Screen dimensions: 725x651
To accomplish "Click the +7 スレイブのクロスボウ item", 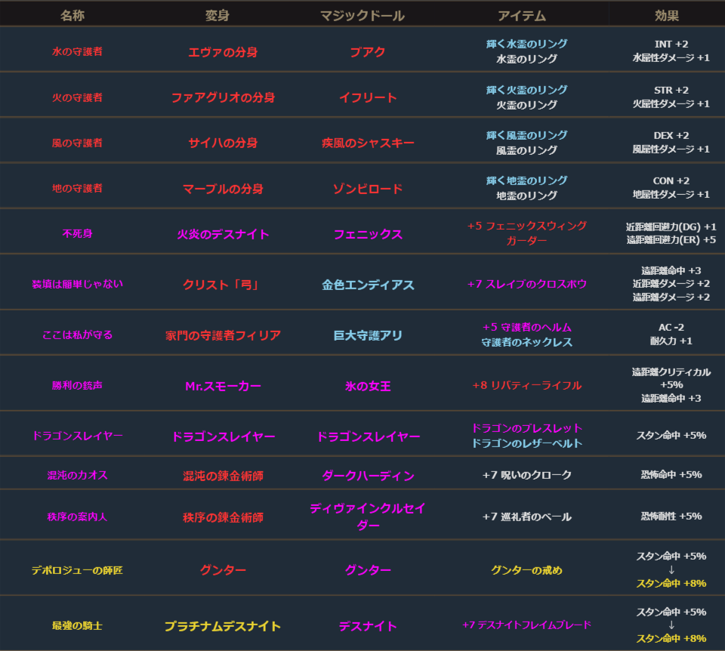I will (x=526, y=284).
